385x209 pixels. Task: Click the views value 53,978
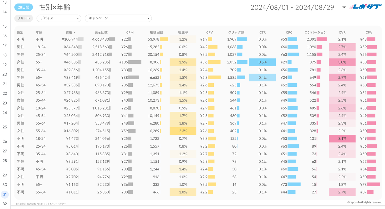[153, 39]
